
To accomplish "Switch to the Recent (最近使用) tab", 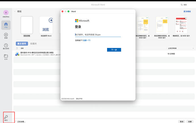I will click(x=22, y=44).
